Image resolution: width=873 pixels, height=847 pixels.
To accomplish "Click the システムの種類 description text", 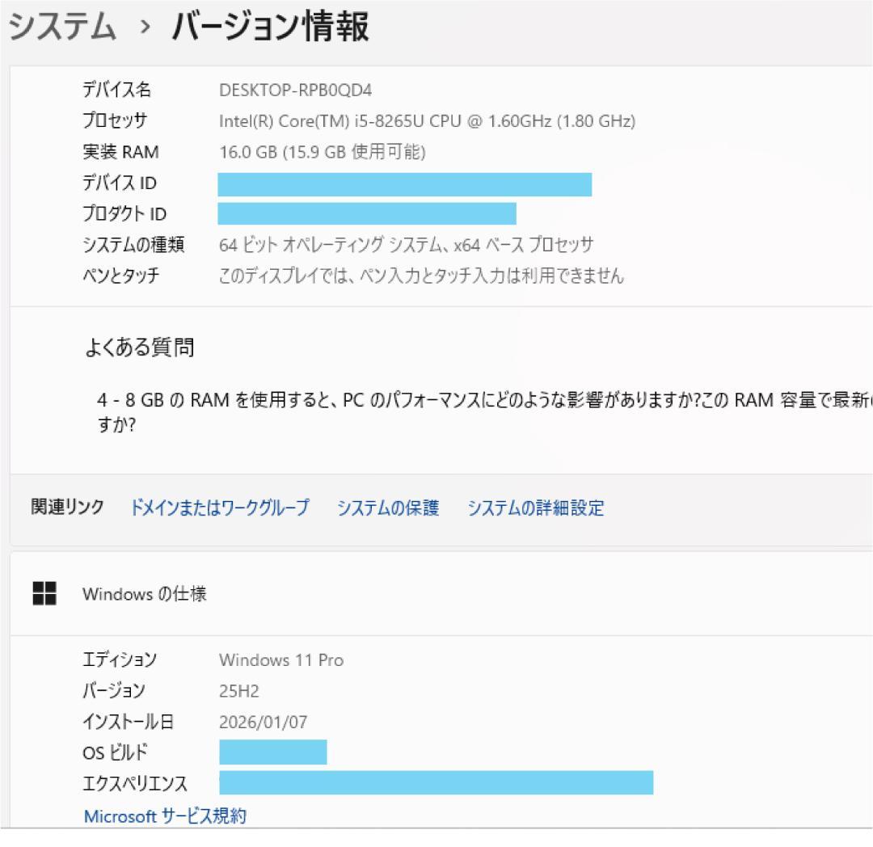I will coord(407,244).
